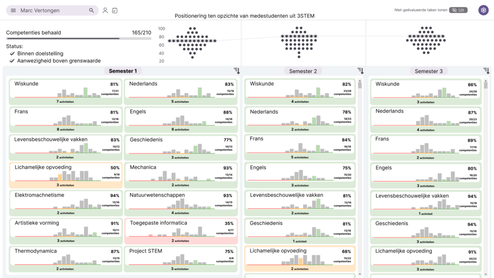
Task: Sort Semester 3 courses with sort icon
Action: tap(487, 71)
